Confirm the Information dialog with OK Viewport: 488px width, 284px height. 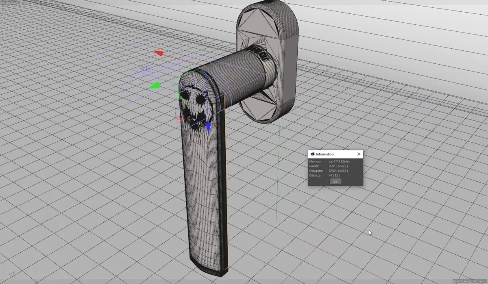[335, 182]
